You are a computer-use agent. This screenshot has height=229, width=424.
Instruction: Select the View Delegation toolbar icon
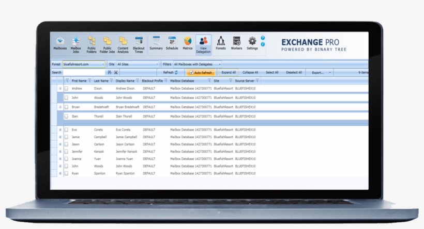(203, 45)
